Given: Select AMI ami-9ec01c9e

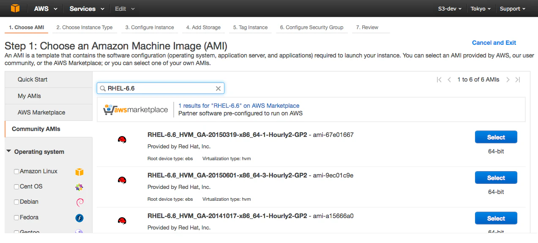Looking at the screenshot, I should tap(496, 177).
